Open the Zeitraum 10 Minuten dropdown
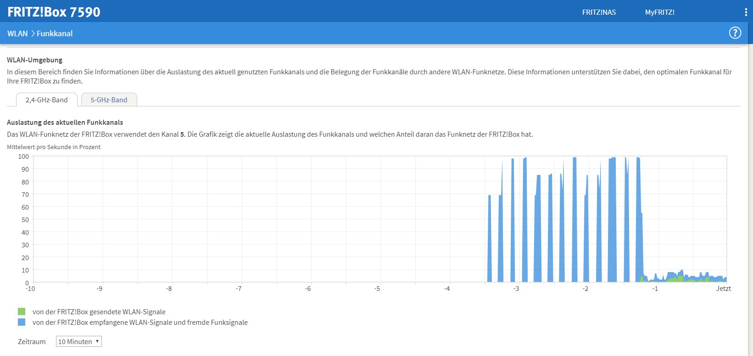Viewport: 753px width, 356px height. tap(78, 341)
